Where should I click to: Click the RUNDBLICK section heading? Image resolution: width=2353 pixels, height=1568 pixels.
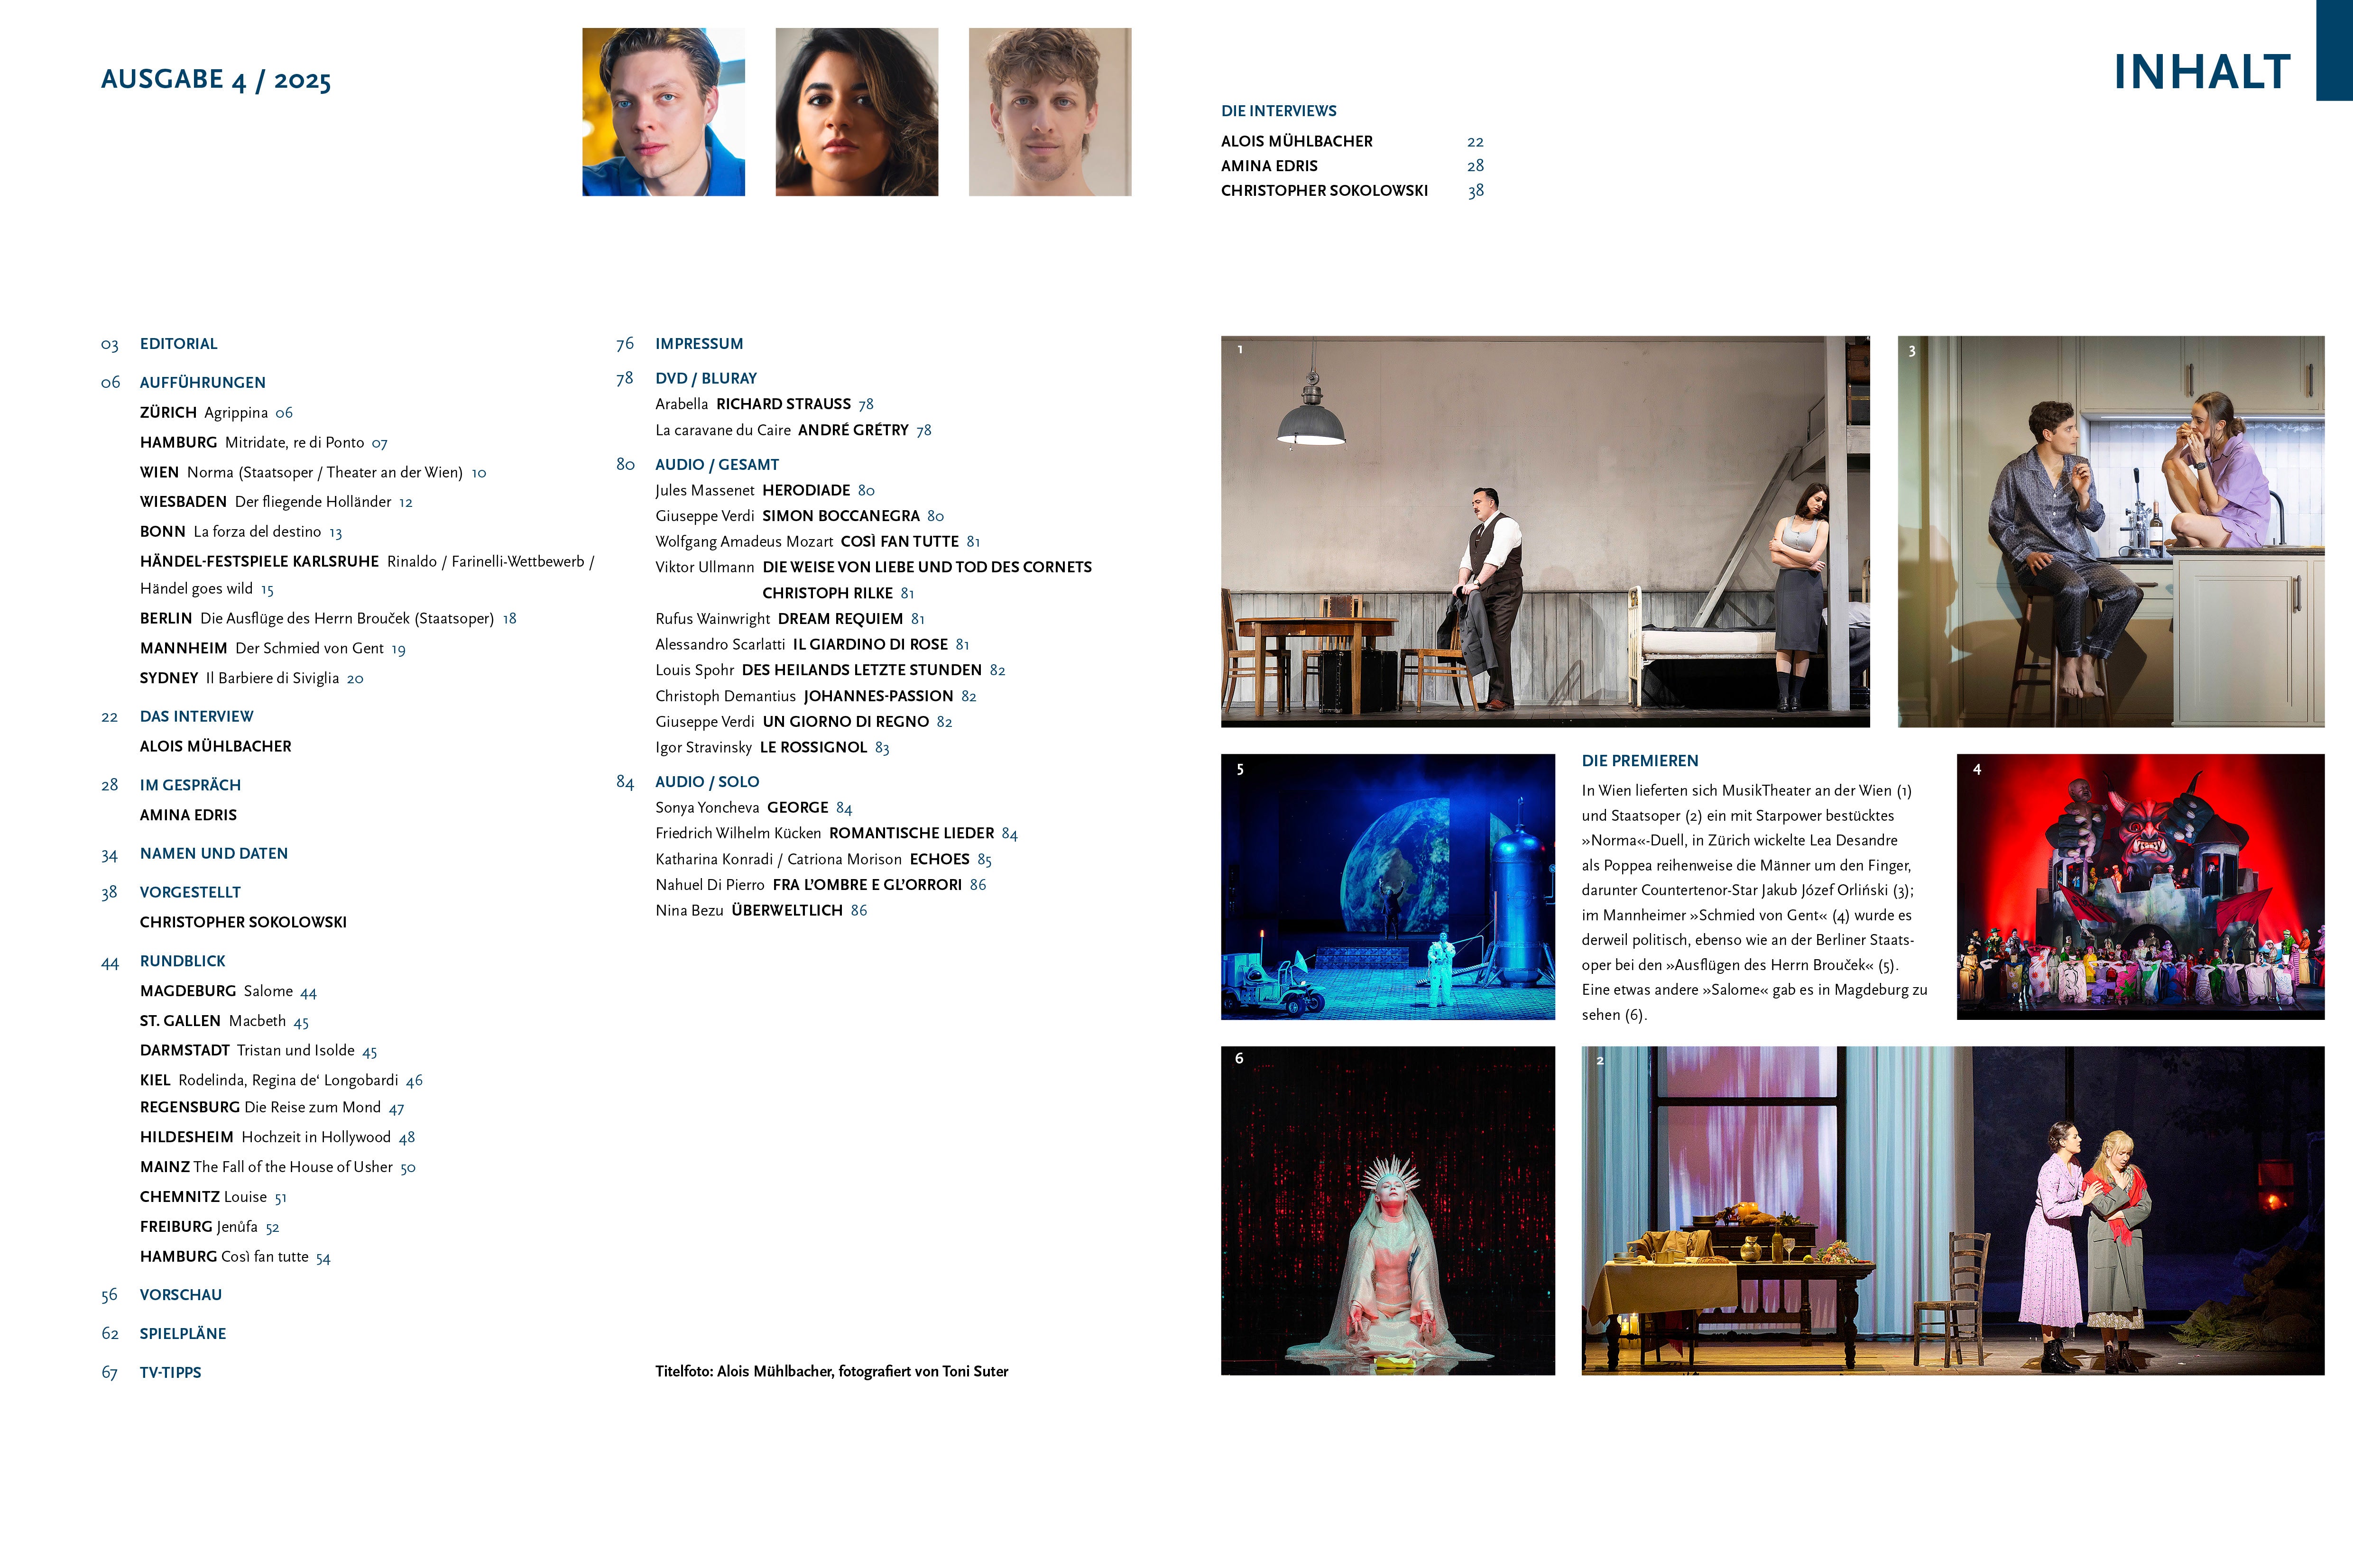click(182, 962)
